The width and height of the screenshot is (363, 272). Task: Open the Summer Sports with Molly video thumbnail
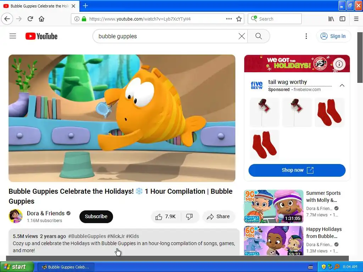pyautogui.click(x=273, y=206)
